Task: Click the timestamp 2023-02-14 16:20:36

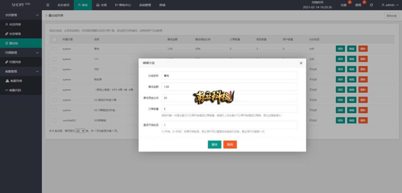Action: point(317,7)
